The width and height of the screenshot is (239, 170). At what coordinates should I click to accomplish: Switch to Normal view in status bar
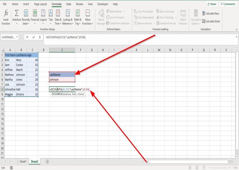(x=190, y=168)
